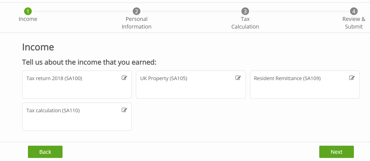Click the step 3 number circle
This screenshot has height=161, width=370.
point(245,11)
